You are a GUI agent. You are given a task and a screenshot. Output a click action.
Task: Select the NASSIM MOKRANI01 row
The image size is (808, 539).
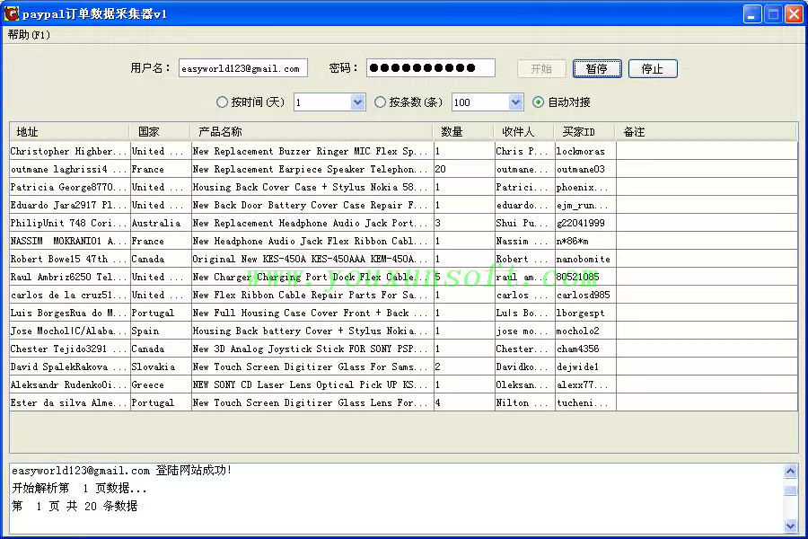pyautogui.click(x=403, y=242)
